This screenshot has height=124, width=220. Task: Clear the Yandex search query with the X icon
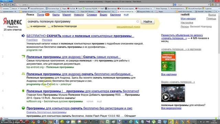pyautogui.click(x=137, y=21)
